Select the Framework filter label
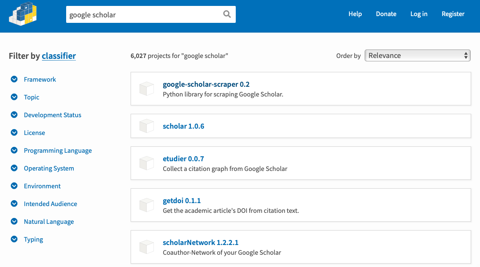The height and width of the screenshot is (267, 480). click(40, 80)
